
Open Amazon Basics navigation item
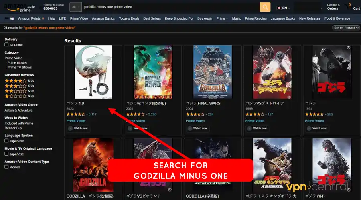point(103,18)
